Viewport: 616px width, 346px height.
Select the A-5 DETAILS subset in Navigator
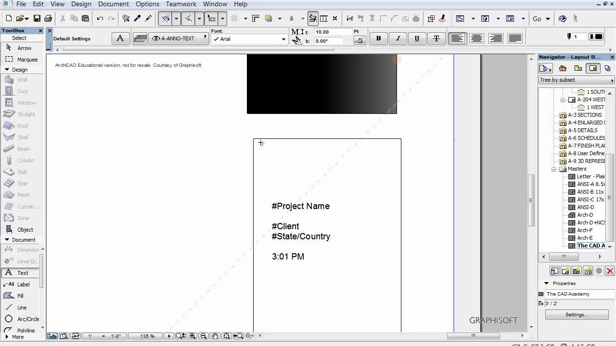[x=583, y=130]
